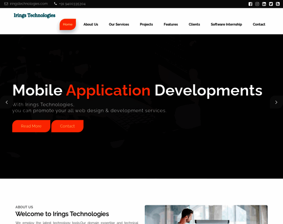Open the About Us menu item
Screen dimensions: 283x224
pyautogui.click(x=90, y=24)
